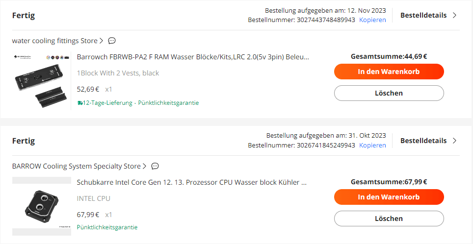Expand the water cooling fittings Store chevron

[x=101, y=41]
